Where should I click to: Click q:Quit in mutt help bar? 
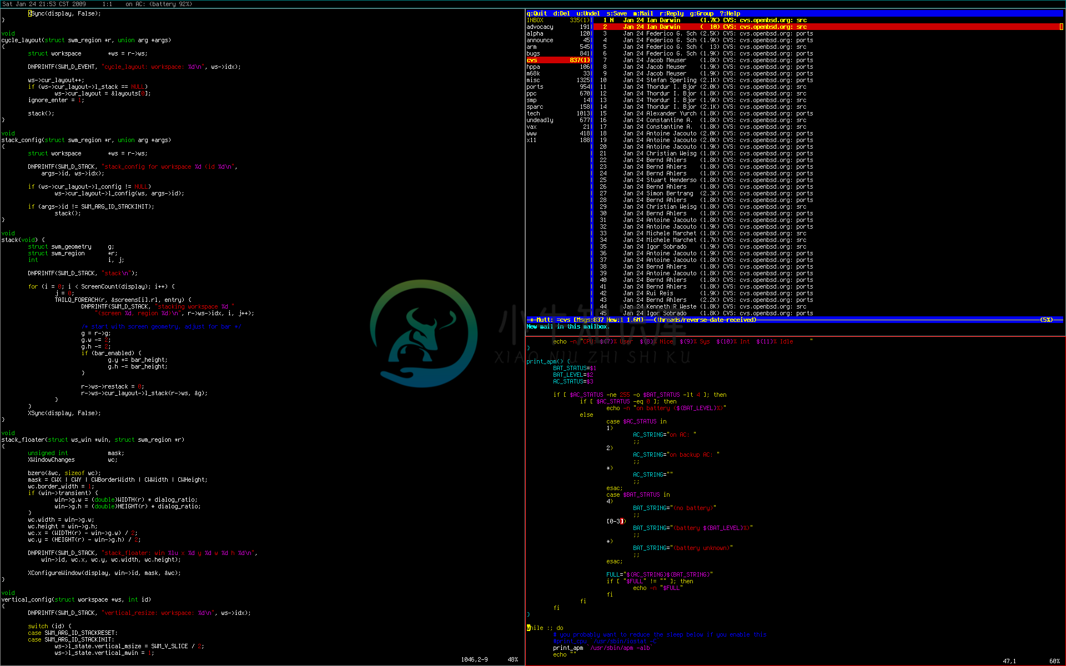point(536,13)
